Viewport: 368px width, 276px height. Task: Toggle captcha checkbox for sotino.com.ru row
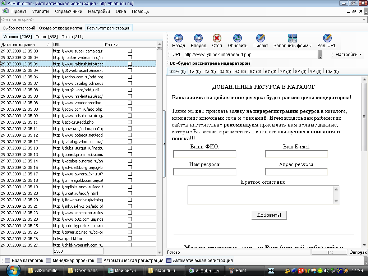[x=130, y=77]
